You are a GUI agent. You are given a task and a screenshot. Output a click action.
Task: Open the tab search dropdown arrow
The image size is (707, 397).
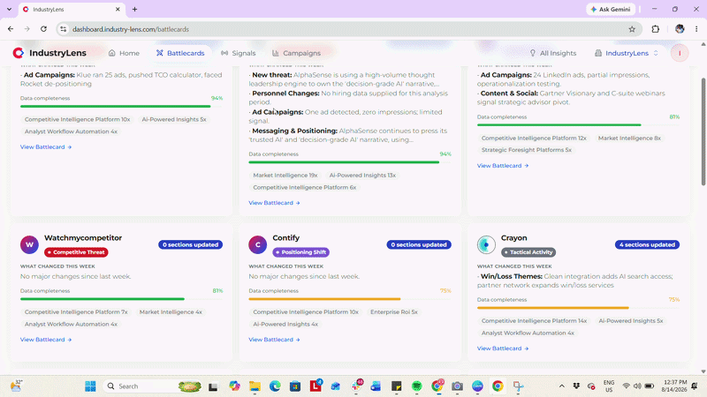(9, 9)
